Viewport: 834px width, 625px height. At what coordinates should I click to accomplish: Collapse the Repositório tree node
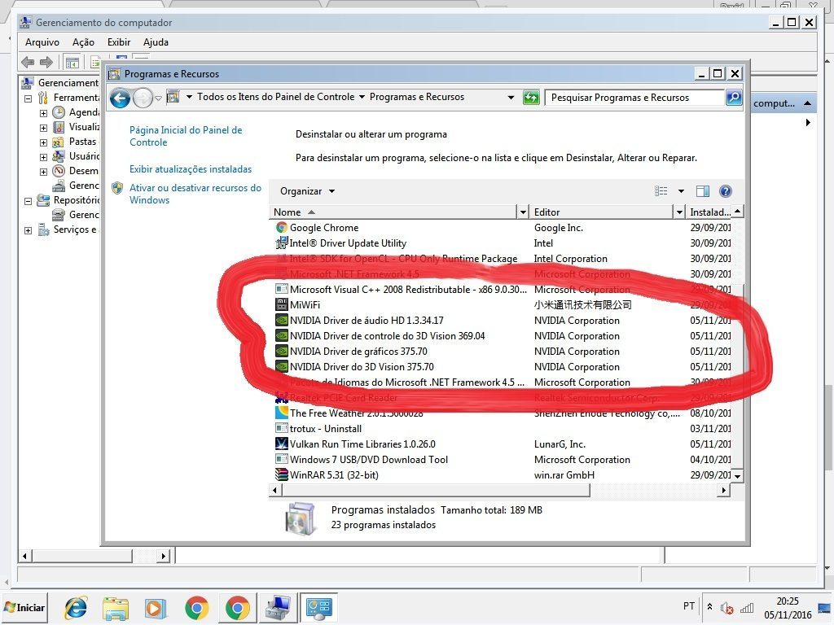pyautogui.click(x=29, y=201)
